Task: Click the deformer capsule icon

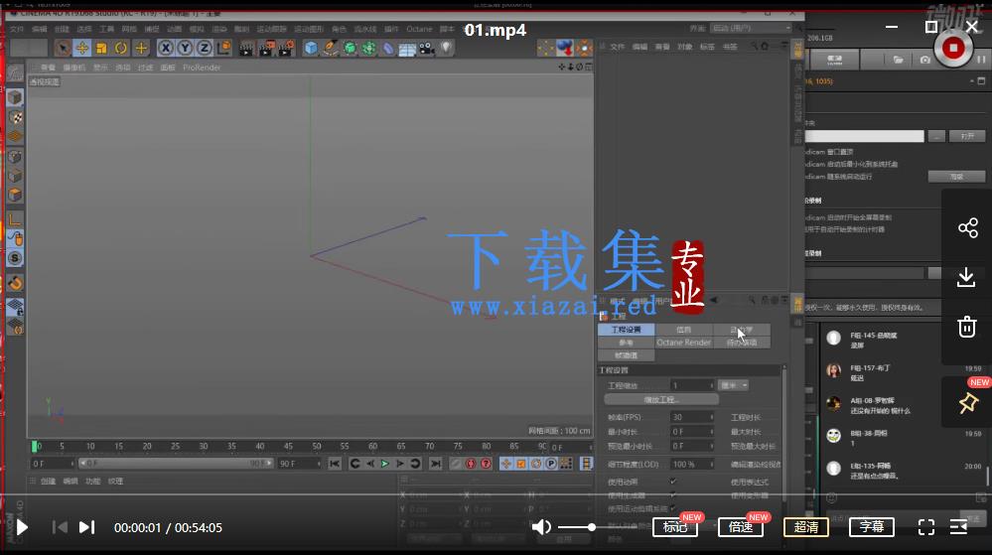Action: [x=388, y=49]
